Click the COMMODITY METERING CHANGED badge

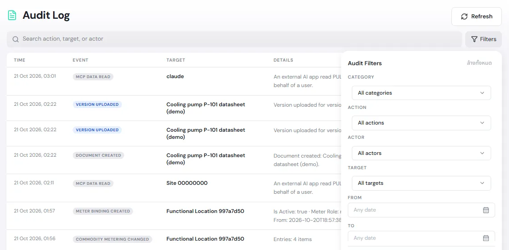[113, 239]
